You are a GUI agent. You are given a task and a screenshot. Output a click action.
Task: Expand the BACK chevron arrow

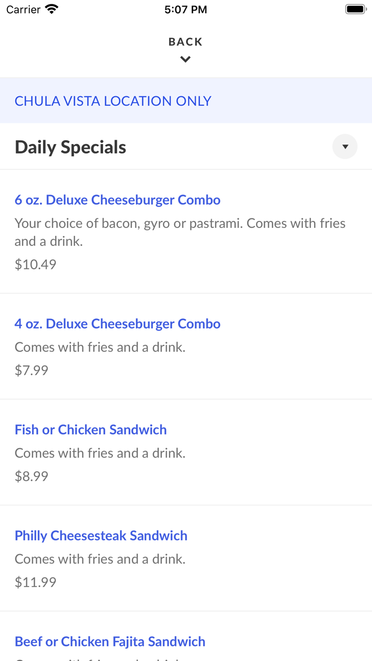tap(185, 59)
